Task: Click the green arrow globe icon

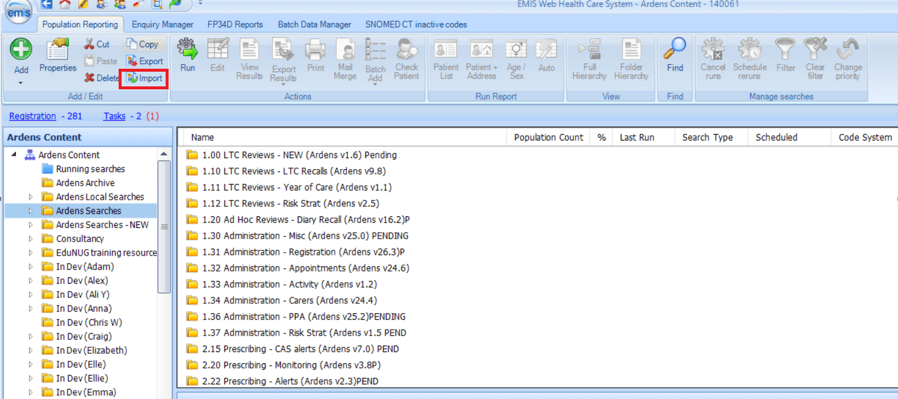Action: click(175, 5)
